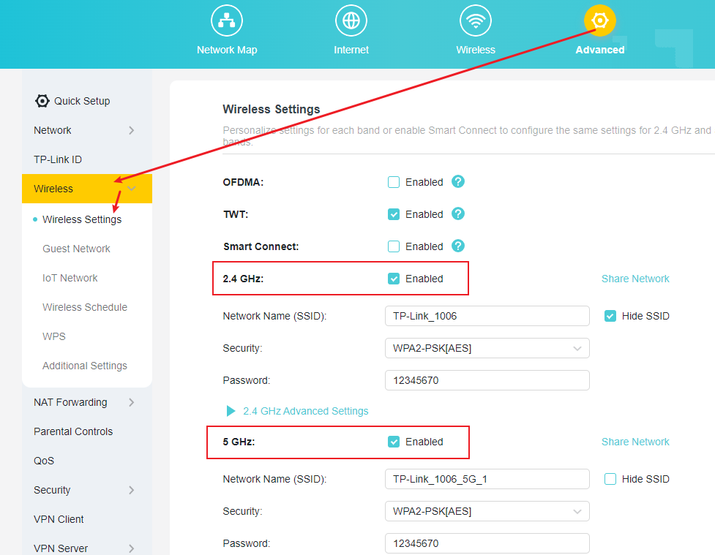
Task: Open help icon next to TWT
Action: pyautogui.click(x=458, y=214)
